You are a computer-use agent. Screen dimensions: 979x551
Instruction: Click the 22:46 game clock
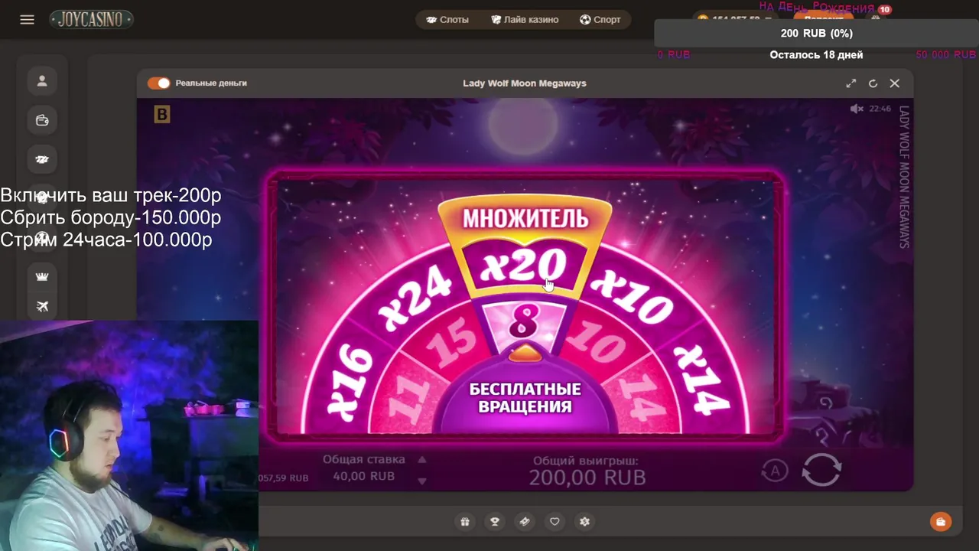tap(880, 109)
